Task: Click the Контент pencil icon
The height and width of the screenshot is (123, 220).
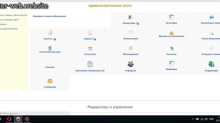Action: [50, 33]
